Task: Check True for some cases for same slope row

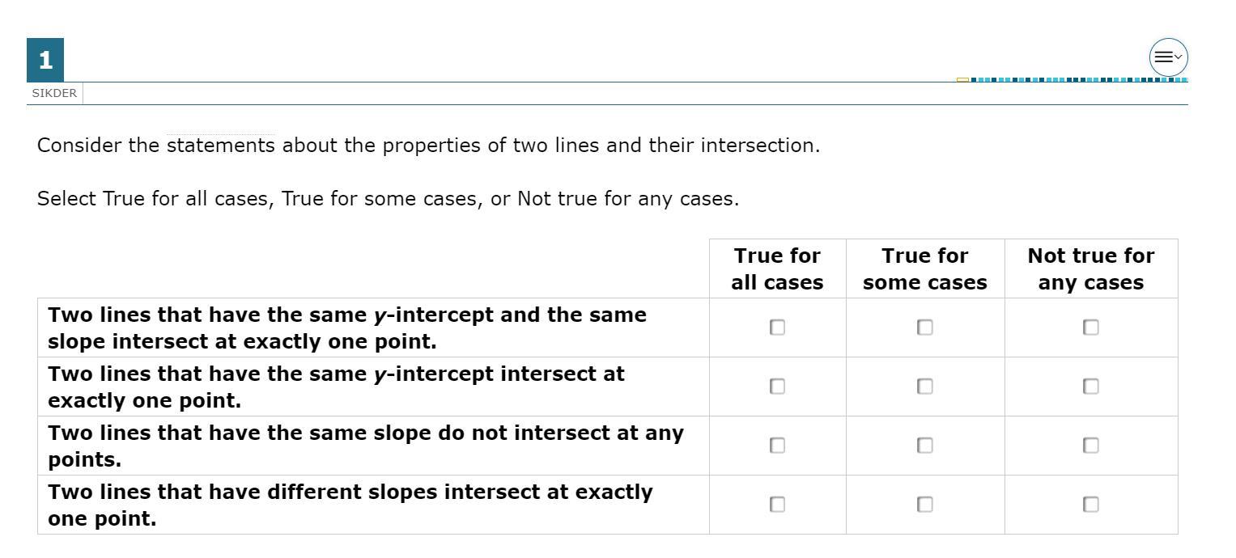Action: pos(924,445)
